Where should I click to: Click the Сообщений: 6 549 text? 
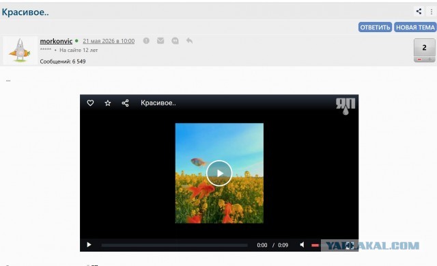63,62
